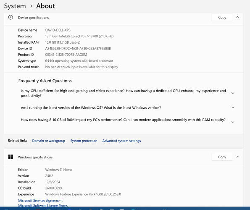Click the Windows logo specifications icon

11,157
